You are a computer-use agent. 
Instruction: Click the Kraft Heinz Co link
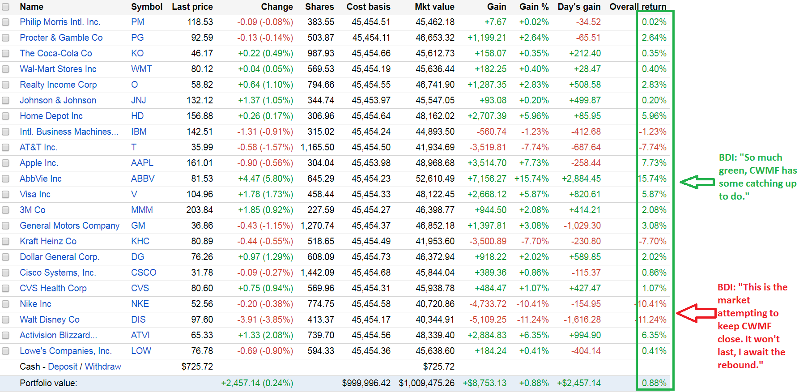(x=48, y=241)
